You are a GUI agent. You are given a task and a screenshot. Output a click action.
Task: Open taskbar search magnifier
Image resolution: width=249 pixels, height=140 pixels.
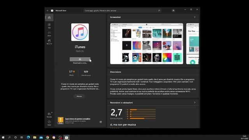click(9, 137)
